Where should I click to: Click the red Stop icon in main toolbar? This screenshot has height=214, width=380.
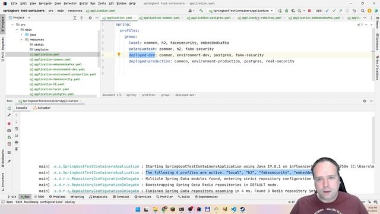tap(309, 11)
